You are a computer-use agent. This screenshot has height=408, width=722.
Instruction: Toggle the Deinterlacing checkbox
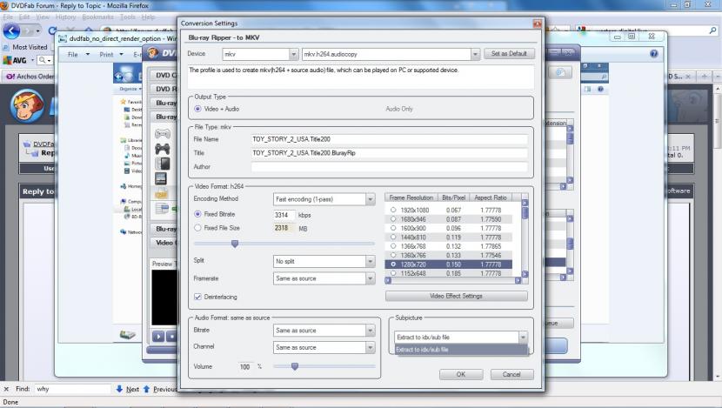(x=197, y=297)
